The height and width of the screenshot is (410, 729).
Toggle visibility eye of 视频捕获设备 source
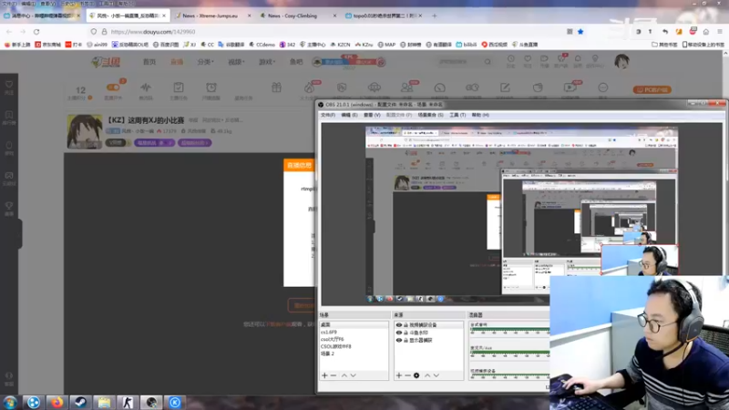pyautogui.click(x=399, y=325)
